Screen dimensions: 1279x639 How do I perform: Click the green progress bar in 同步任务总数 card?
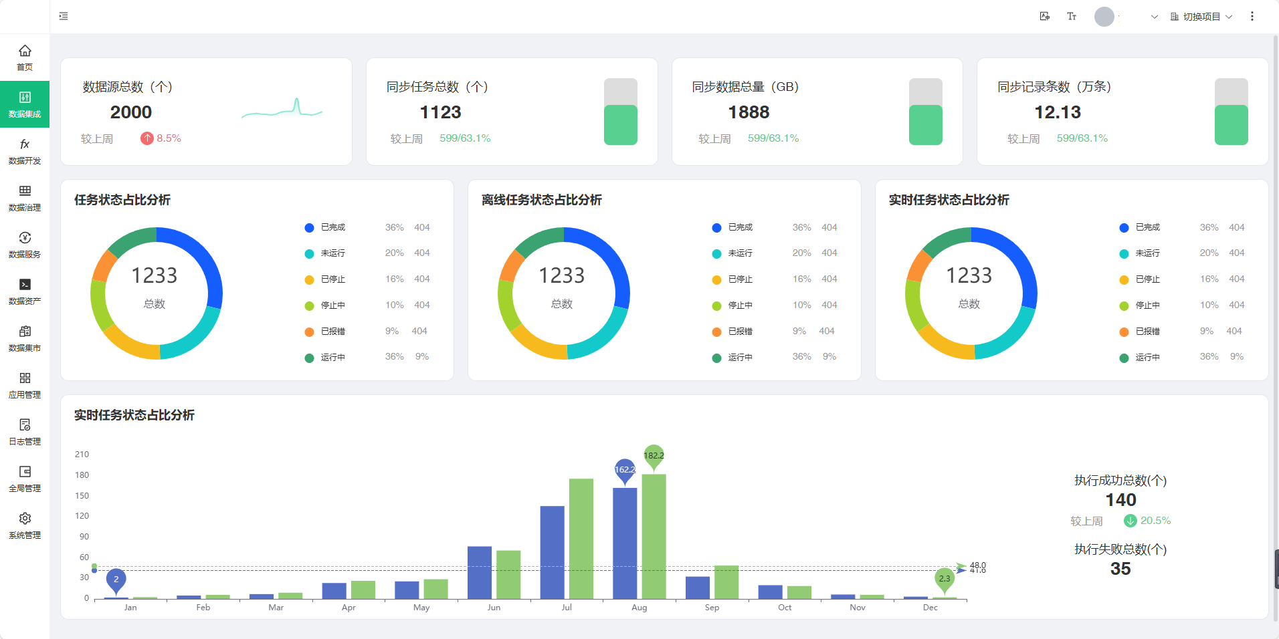[x=620, y=124]
